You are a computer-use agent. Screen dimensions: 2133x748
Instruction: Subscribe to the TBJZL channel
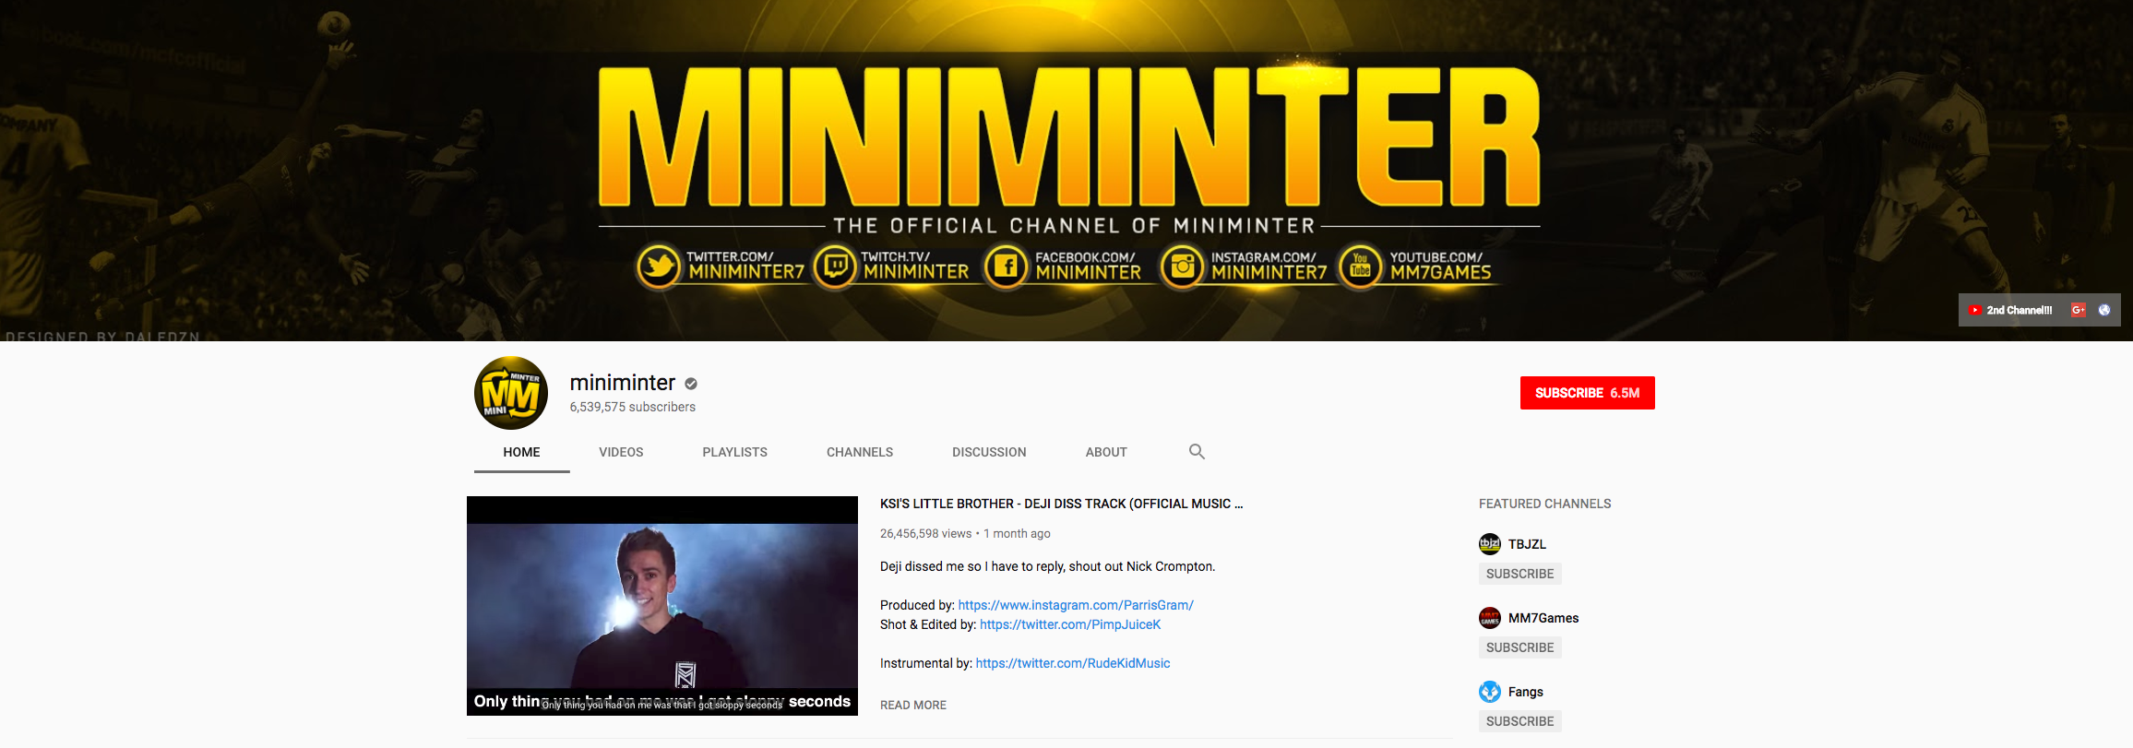(1519, 574)
